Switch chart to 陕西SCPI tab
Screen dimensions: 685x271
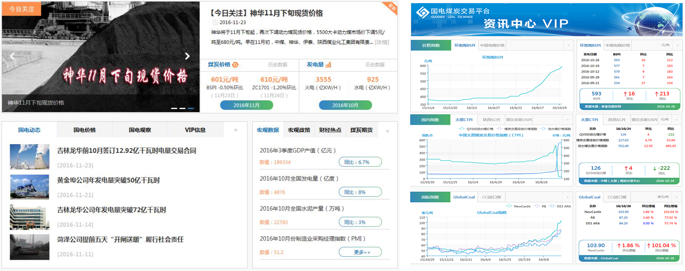(491, 119)
